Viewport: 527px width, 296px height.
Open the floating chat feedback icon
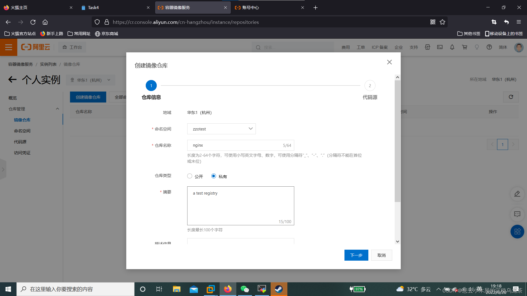(517, 214)
